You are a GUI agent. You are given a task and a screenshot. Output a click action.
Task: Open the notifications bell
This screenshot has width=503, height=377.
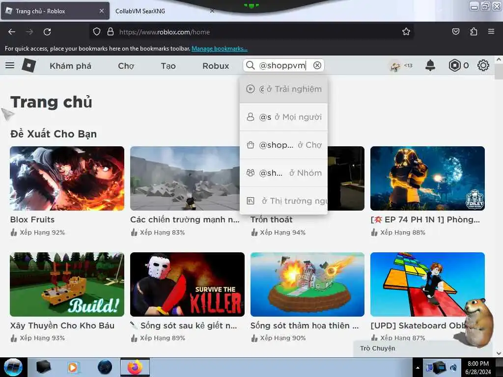click(430, 65)
